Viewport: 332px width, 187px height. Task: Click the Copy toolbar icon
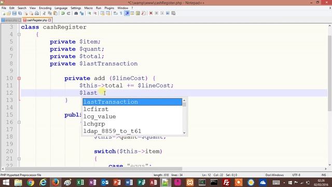50,13
